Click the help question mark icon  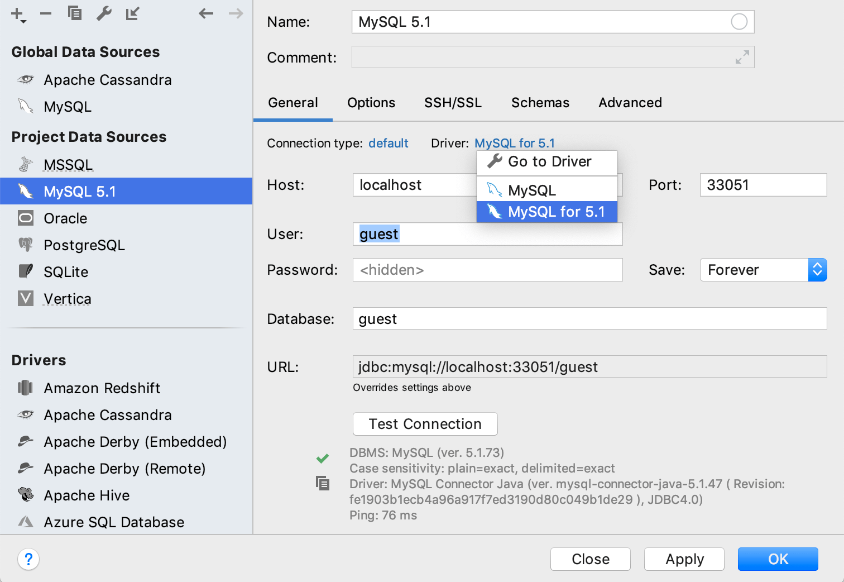(x=28, y=559)
